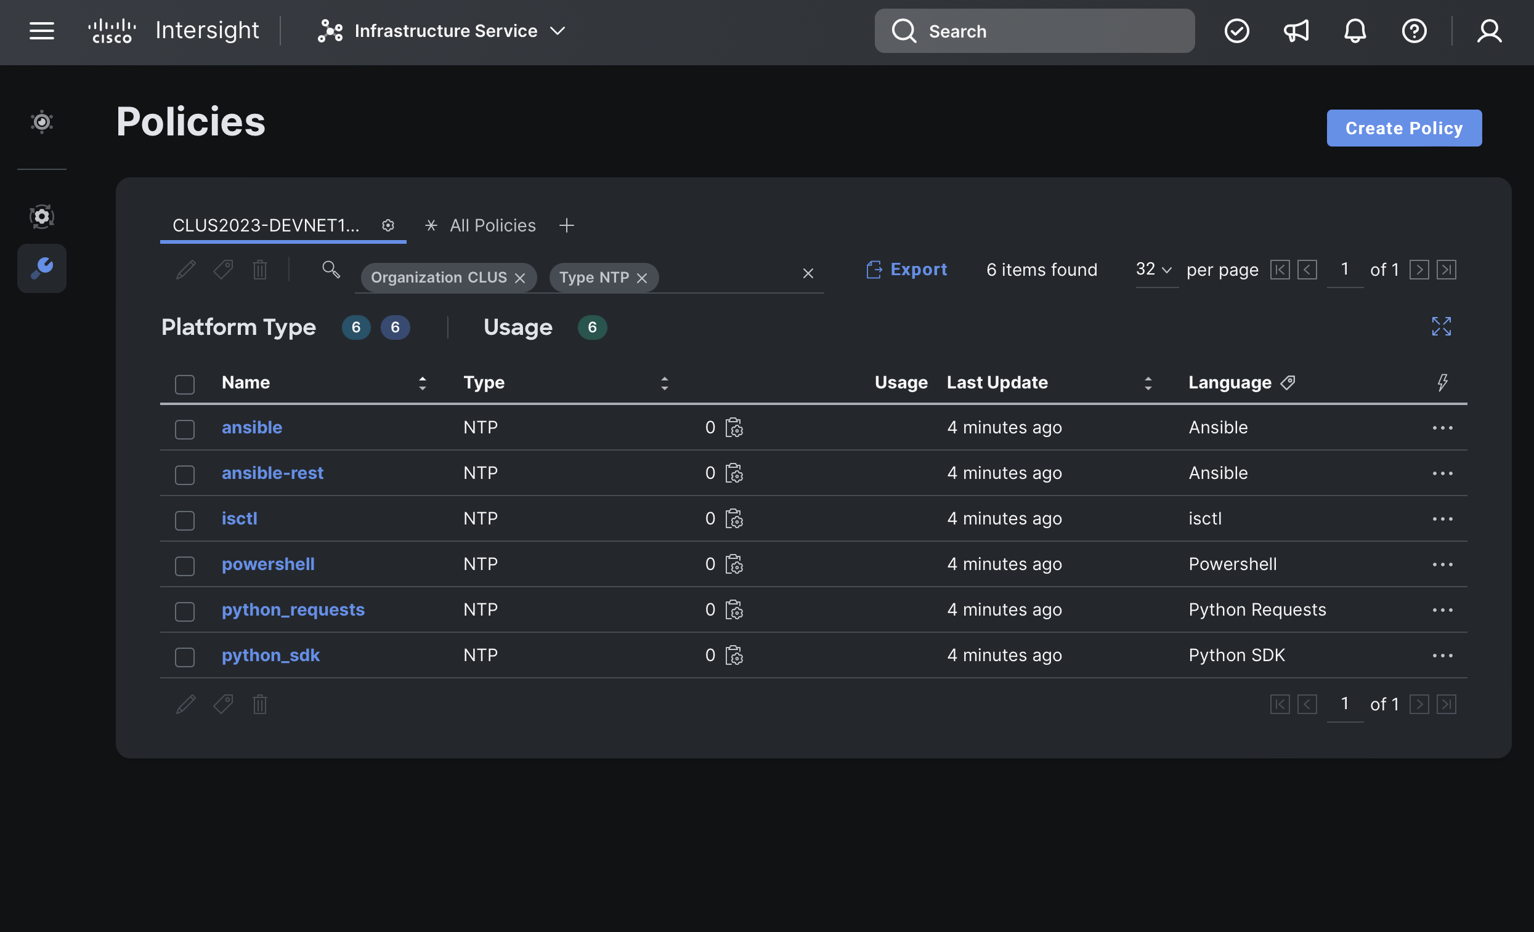Open the 32 per page dropdown
1534x932 pixels.
pyautogui.click(x=1154, y=270)
